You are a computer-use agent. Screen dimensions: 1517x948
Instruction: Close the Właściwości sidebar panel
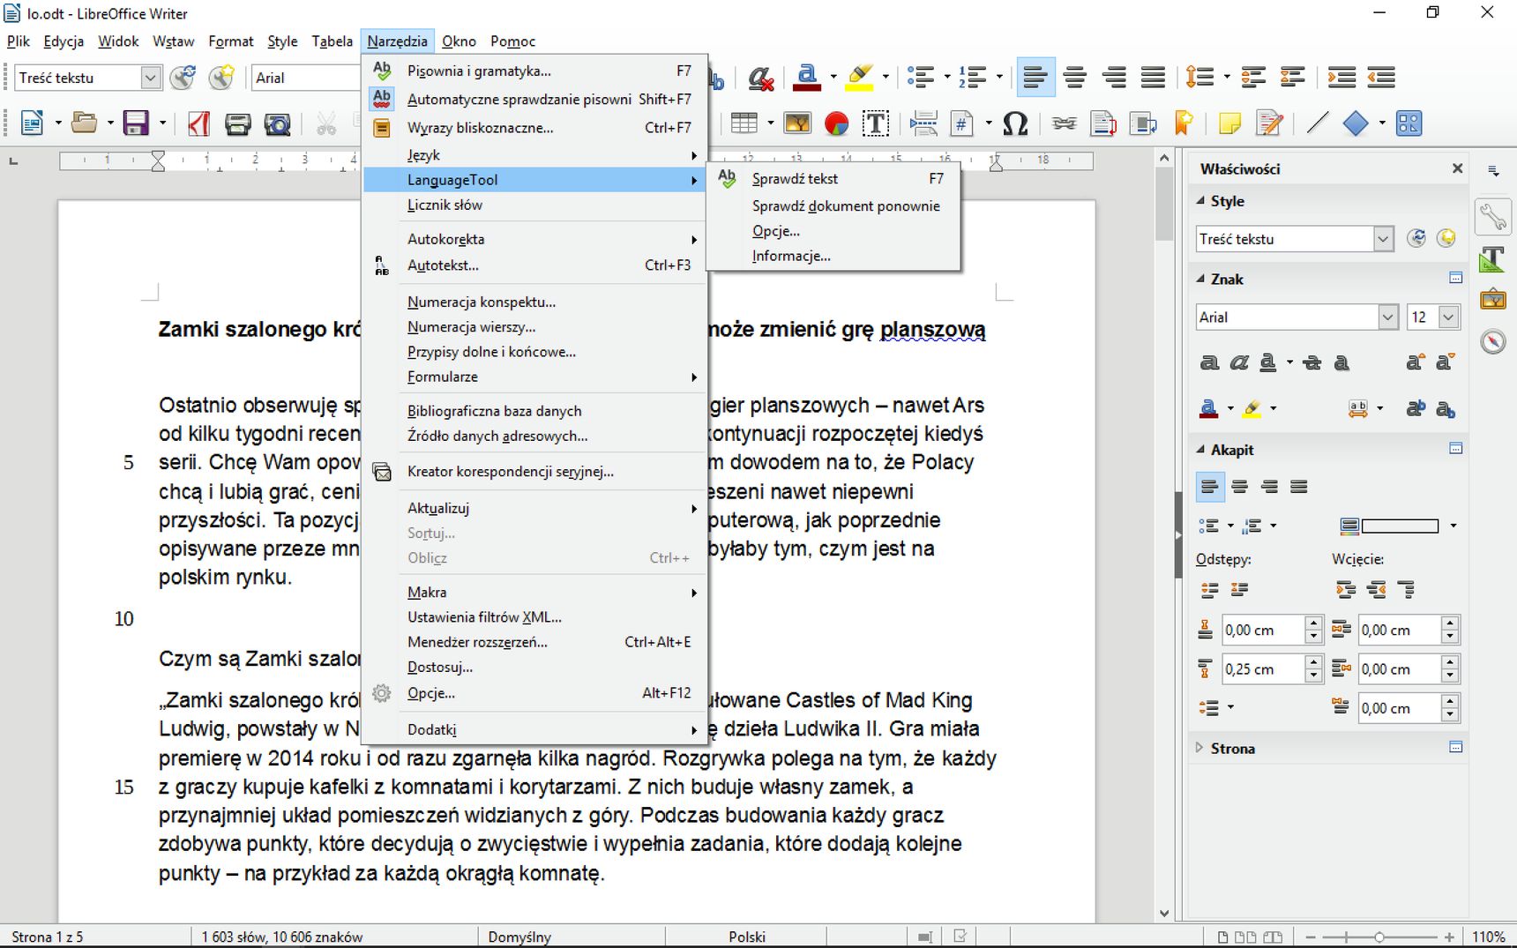click(1457, 168)
